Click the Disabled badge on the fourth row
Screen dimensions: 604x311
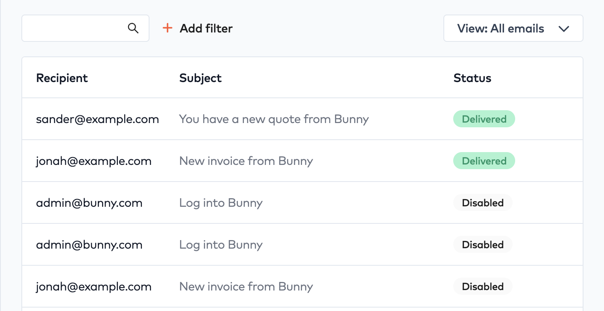point(483,244)
